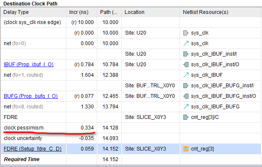The image size is (262, 167).
Task: Click the sys_clk_IBUF_BUFG_inst/O output pin icon
Action: pyautogui.click(x=186, y=96)
